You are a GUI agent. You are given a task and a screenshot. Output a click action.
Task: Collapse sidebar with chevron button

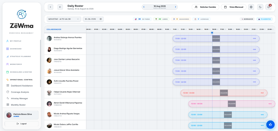pos(50,7)
